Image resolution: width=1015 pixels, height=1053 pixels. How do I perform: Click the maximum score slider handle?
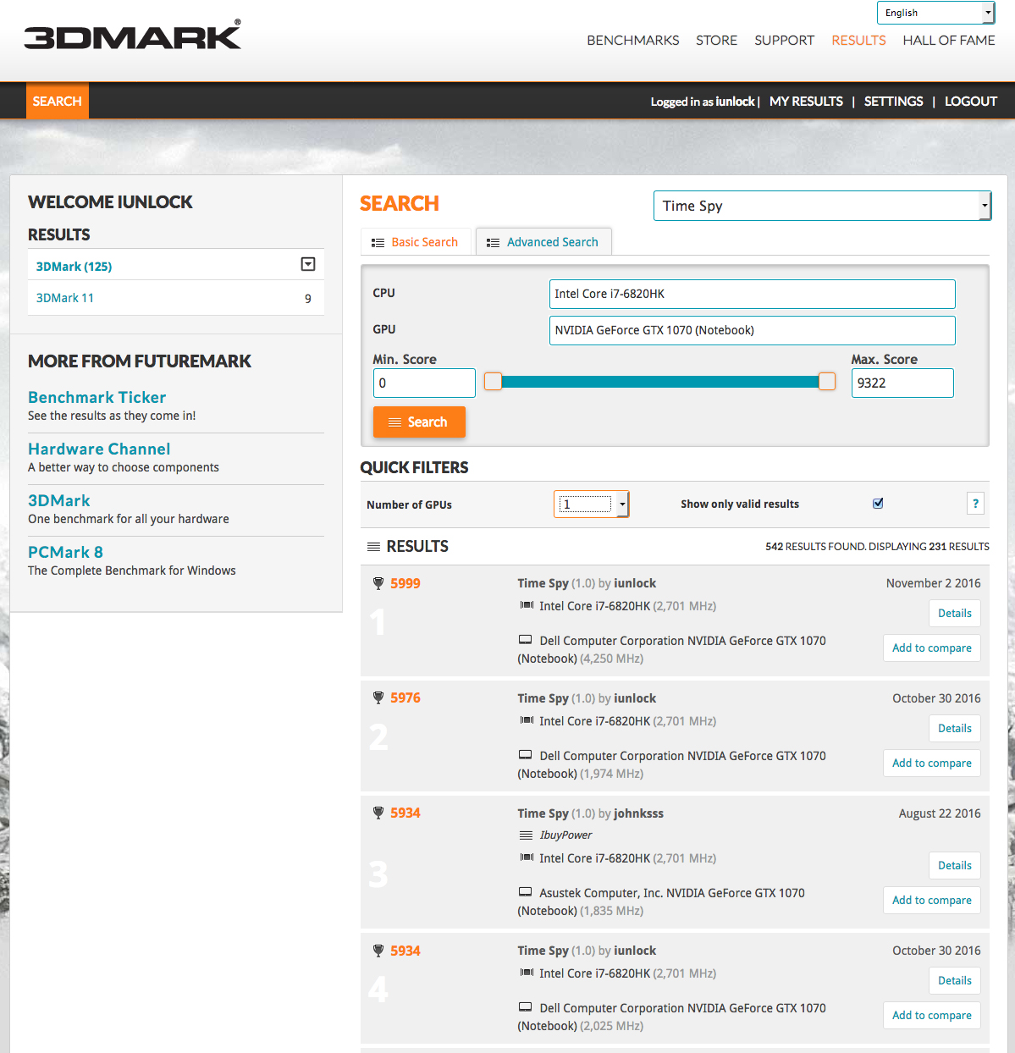point(827,382)
